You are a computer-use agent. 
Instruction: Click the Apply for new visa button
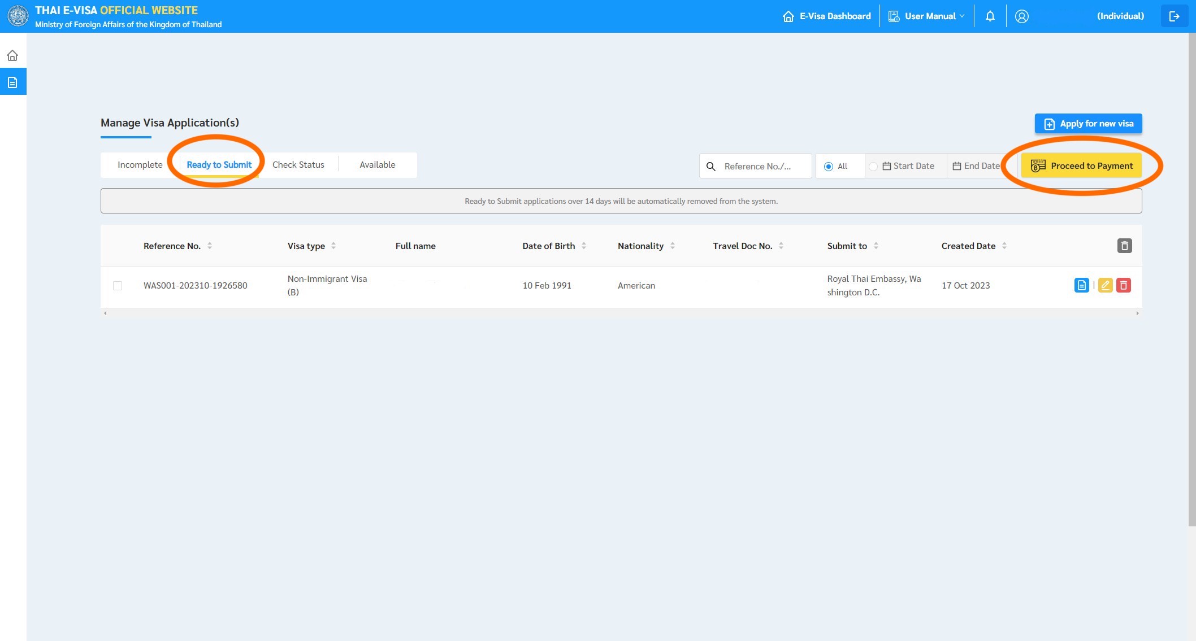coord(1089,123)
